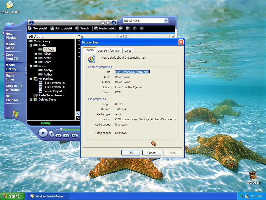Skip to the next track
The width and height of the screenshot is (266, 200).
[x=66, y=136]
